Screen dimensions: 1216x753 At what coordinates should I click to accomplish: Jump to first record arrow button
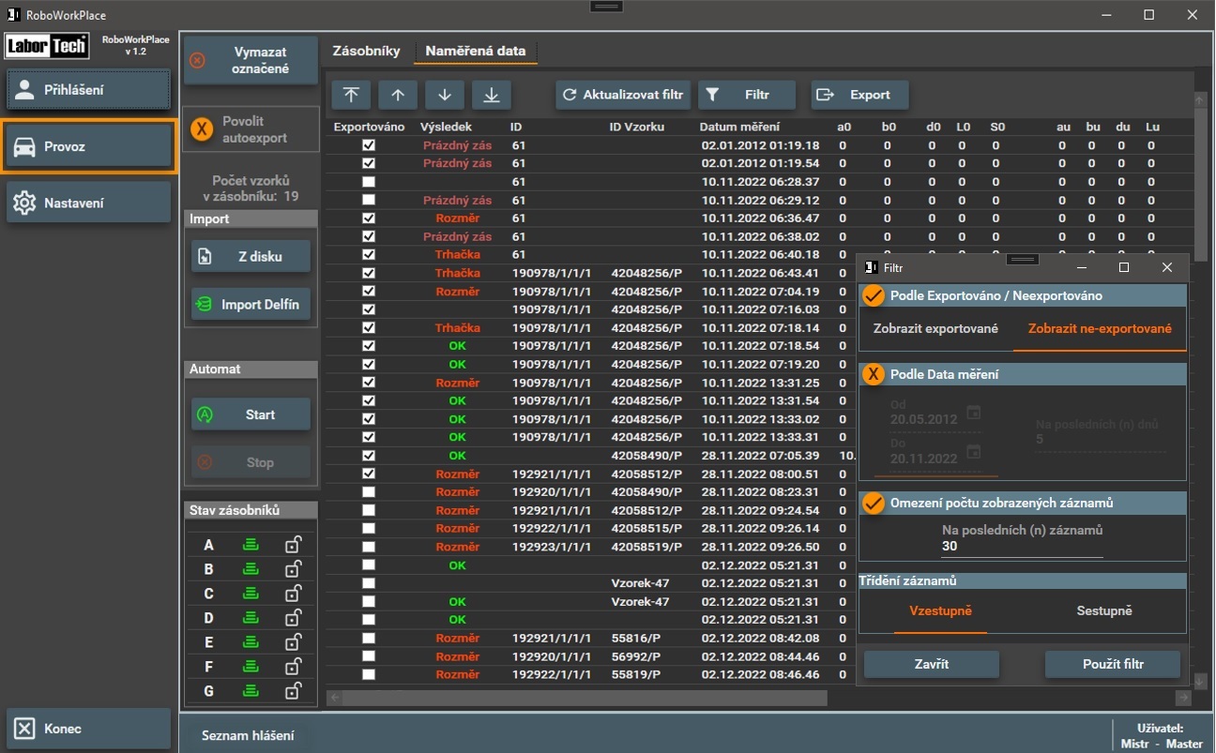pyautogui.click(x=351, y=95)
